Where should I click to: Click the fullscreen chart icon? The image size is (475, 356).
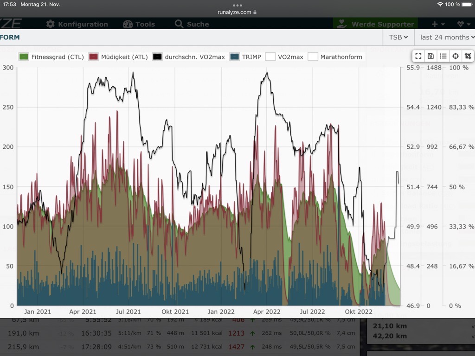418,56
